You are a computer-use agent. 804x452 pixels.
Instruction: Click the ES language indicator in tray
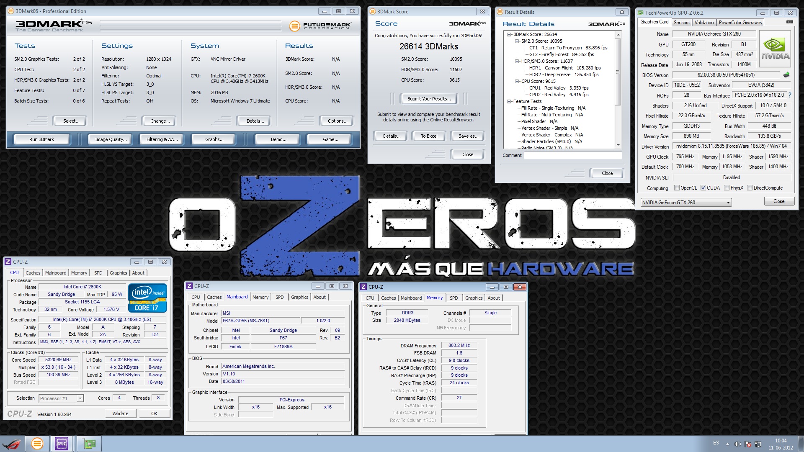[716, 443]
